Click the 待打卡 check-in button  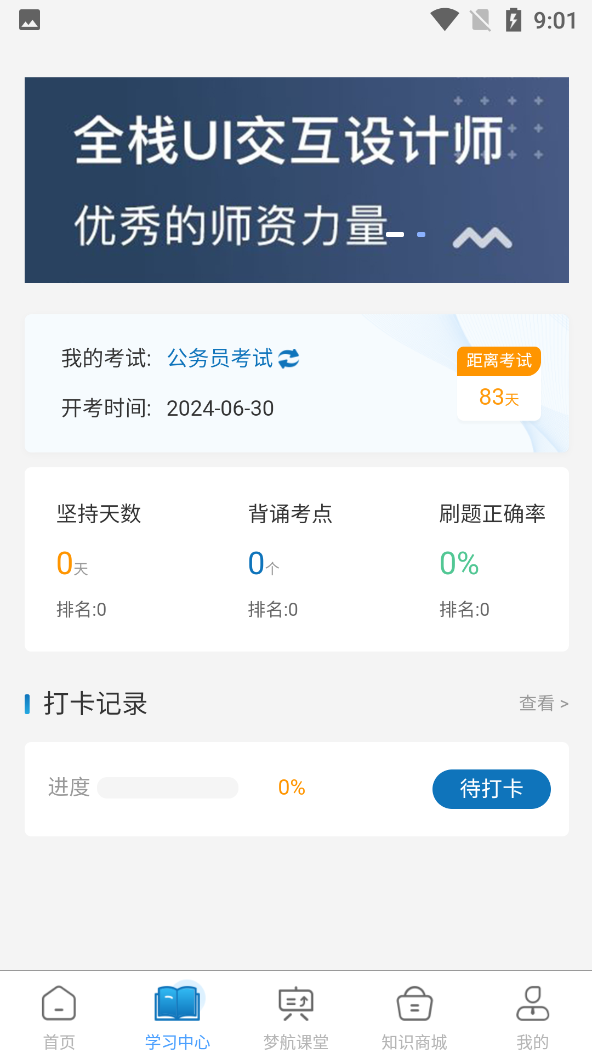[491, 789]
